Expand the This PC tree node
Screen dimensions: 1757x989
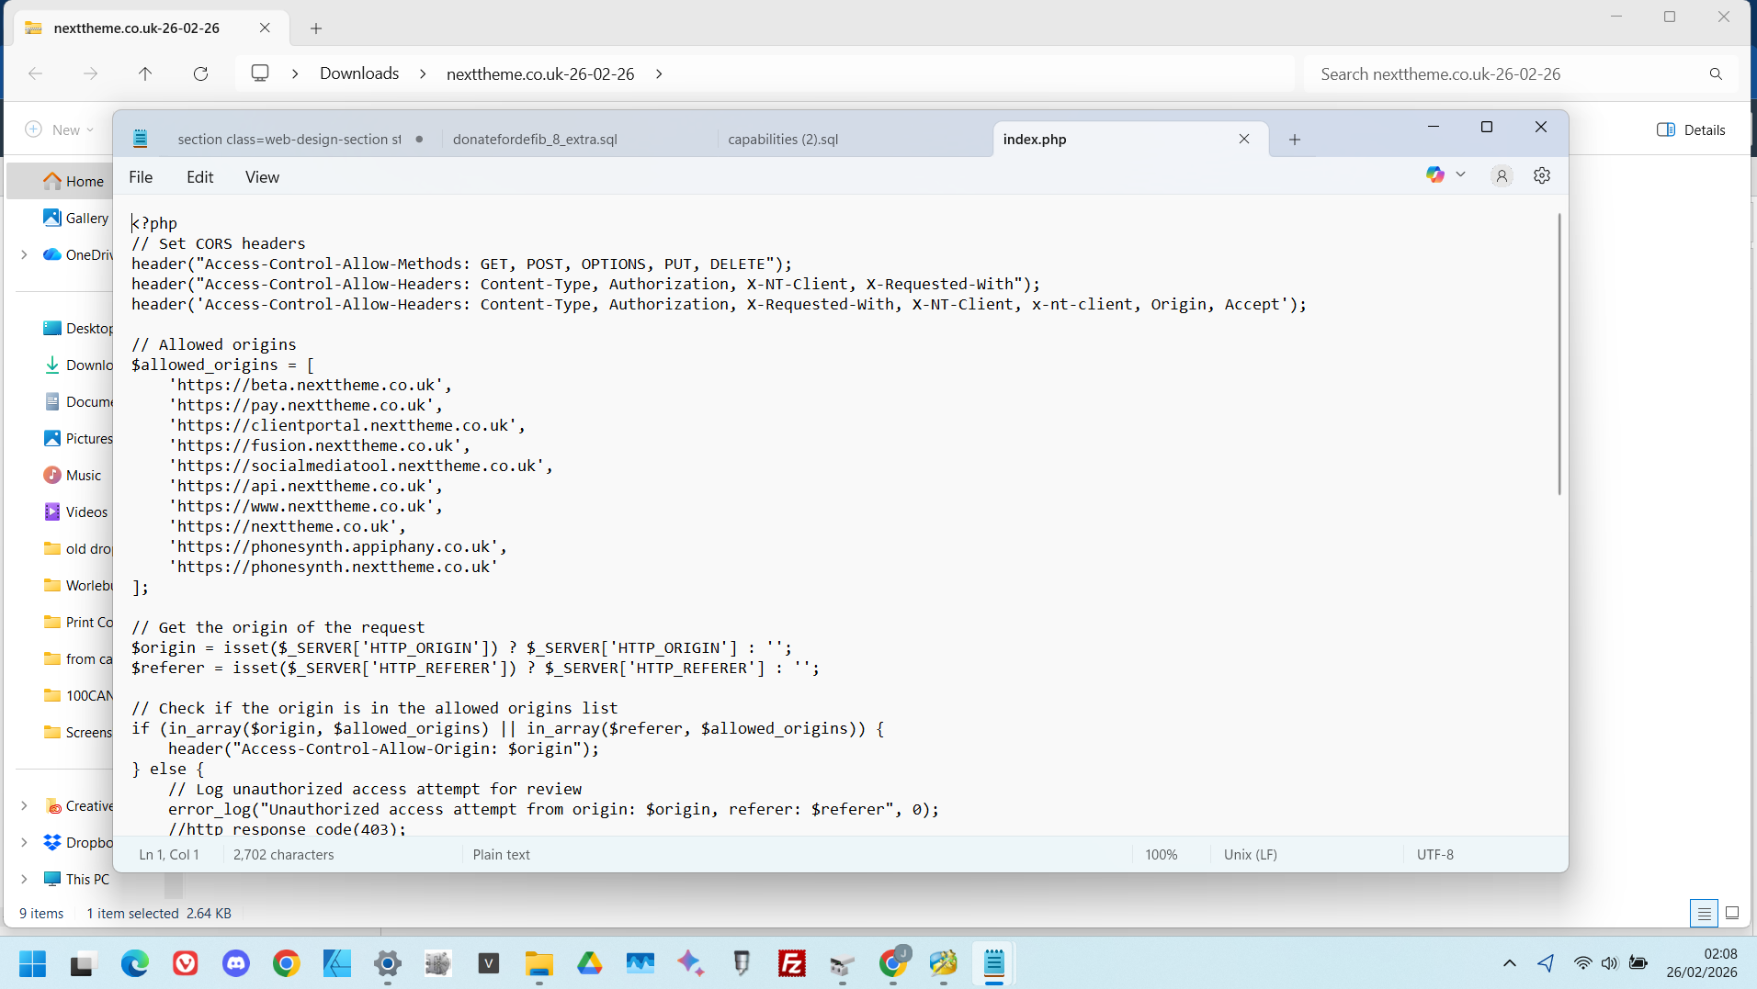pyautogui.click(x=24, y=879)
